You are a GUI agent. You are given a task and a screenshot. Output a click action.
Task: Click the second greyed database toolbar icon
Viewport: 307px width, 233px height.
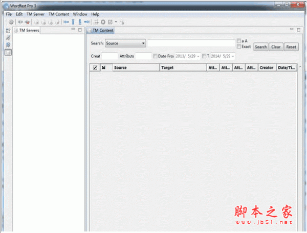(43, 22)
